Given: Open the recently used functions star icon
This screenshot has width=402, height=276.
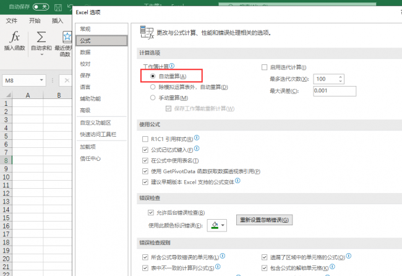Looking at the screenshot, I should click(67, 37).
